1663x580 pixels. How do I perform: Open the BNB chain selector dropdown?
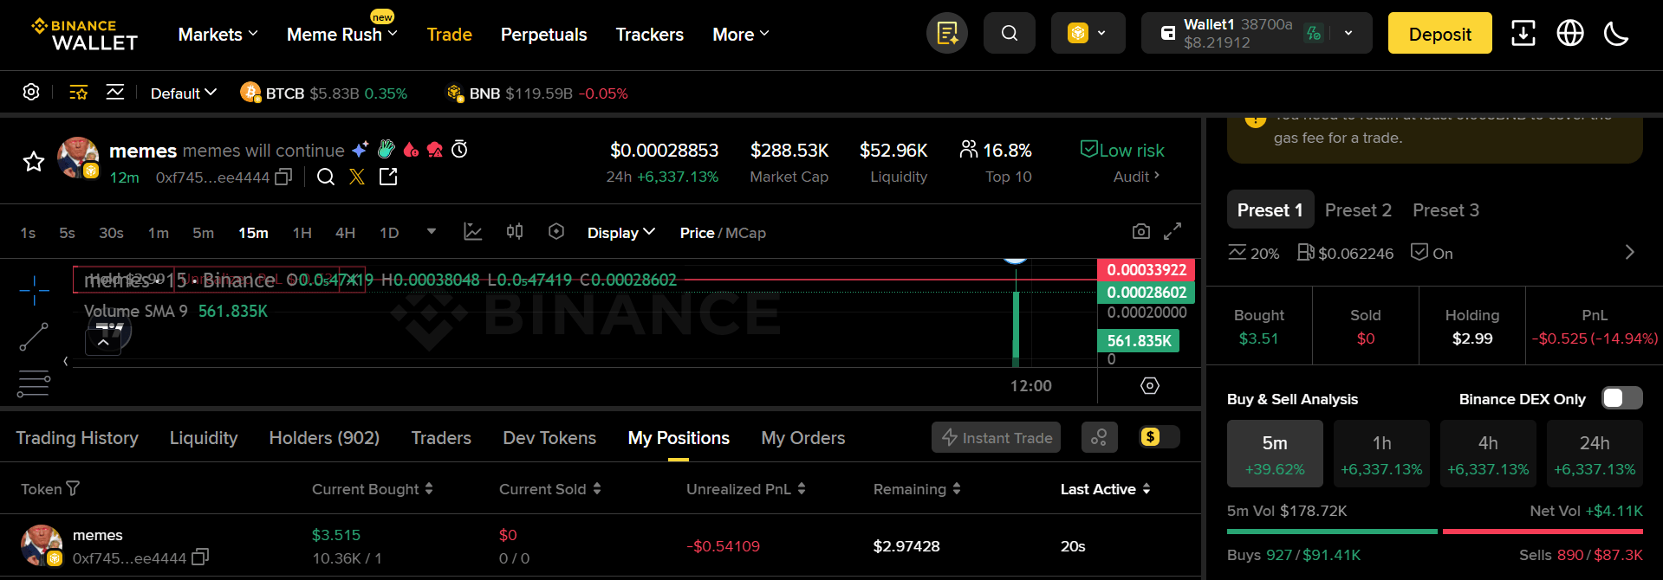1088,34
